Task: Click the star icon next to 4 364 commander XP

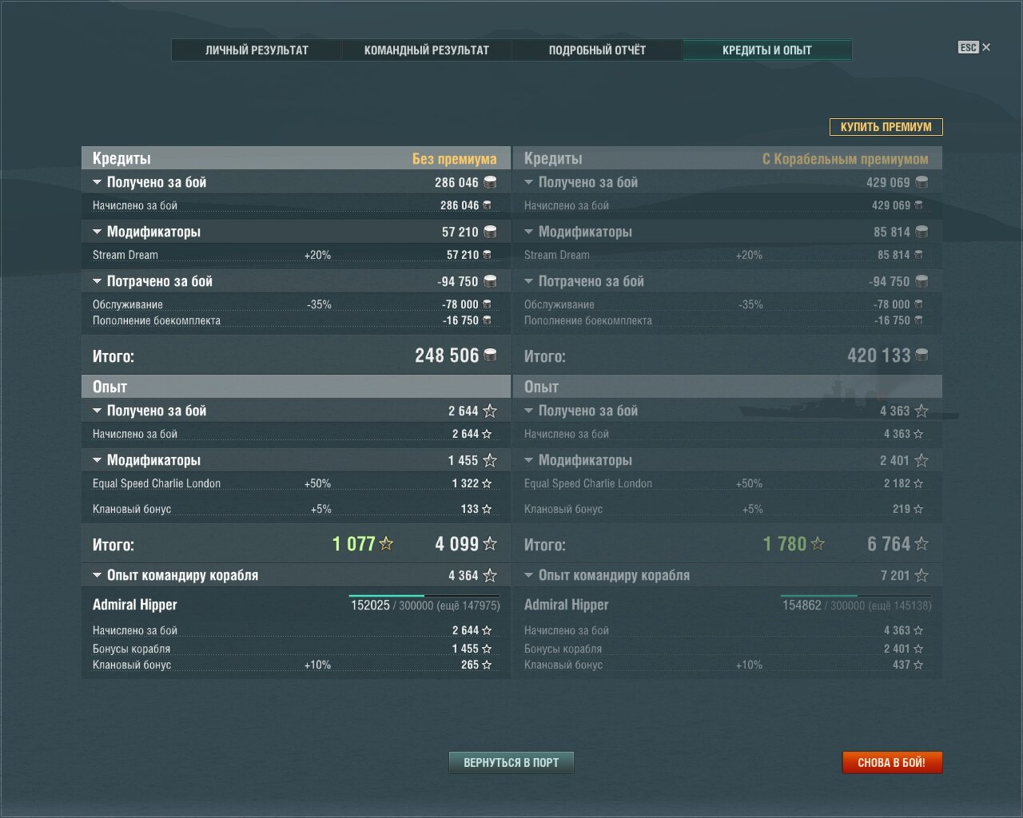Action: (490, 575)
